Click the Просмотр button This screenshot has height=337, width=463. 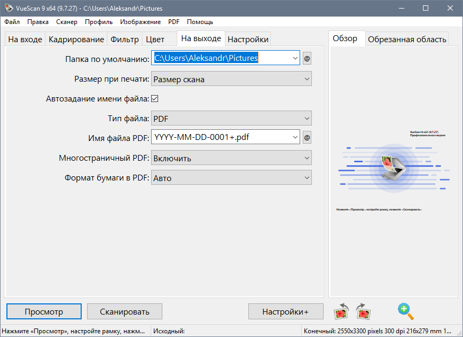(44, 311)
